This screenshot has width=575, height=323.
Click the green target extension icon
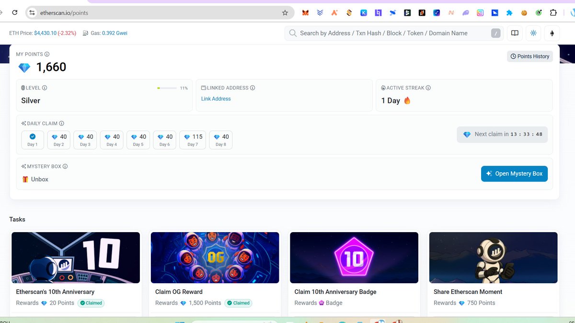(539, 13)
